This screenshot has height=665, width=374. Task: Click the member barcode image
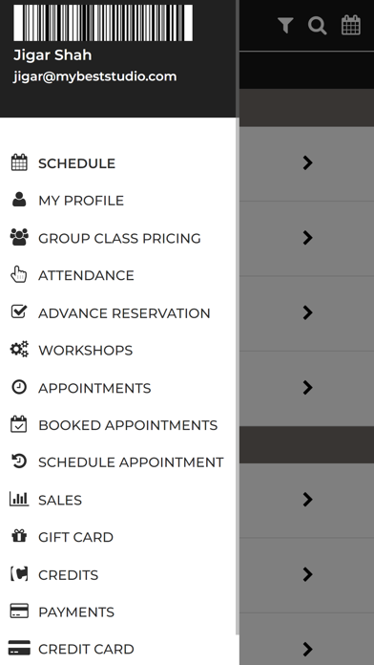(x=103, y=23)
